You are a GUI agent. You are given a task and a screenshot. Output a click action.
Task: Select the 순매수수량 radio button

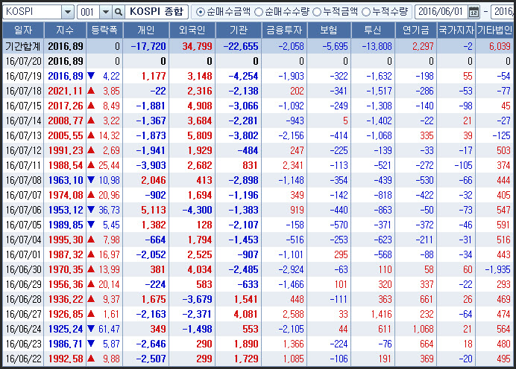coord(259,12)
